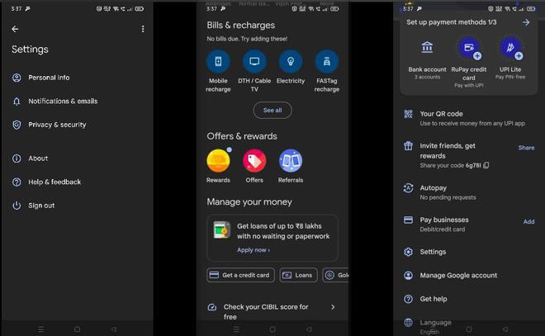The image size is (545, 336).
Task: Open Personal info settings
Action: (x=49, y=78)
